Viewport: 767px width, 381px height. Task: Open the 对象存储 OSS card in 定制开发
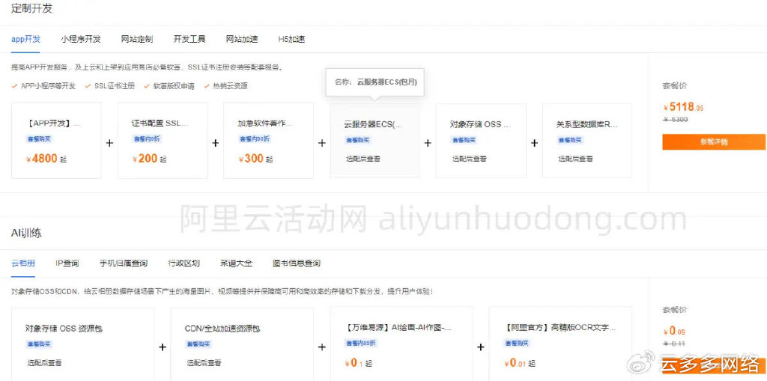coord(480,124)
